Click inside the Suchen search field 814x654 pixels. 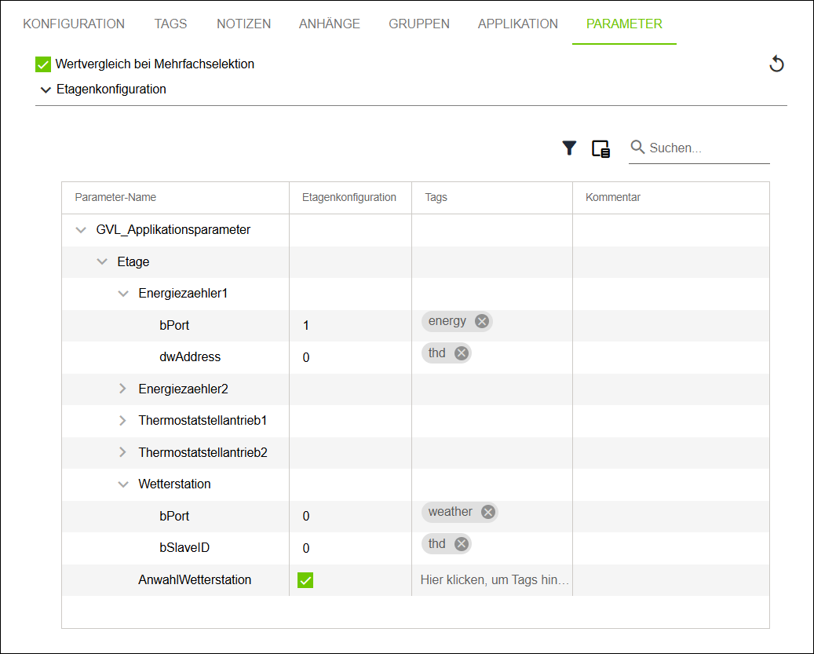(x=699, y=148)
